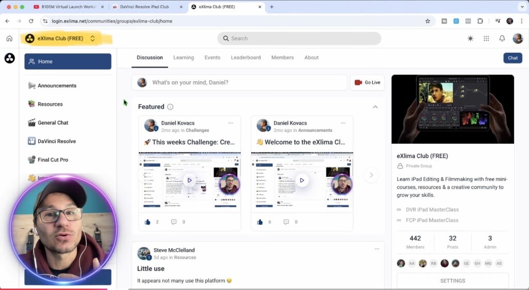This screenshot has height=290, width=529.
Task: Collapse the Featured section chevron
Action: click(x=375, y=106)
